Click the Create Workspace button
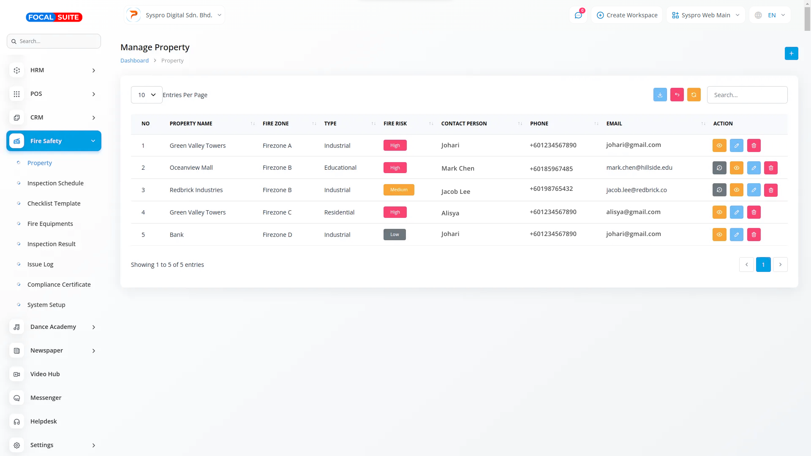This screenshot has width=811, height=456. tap(627, 15)
